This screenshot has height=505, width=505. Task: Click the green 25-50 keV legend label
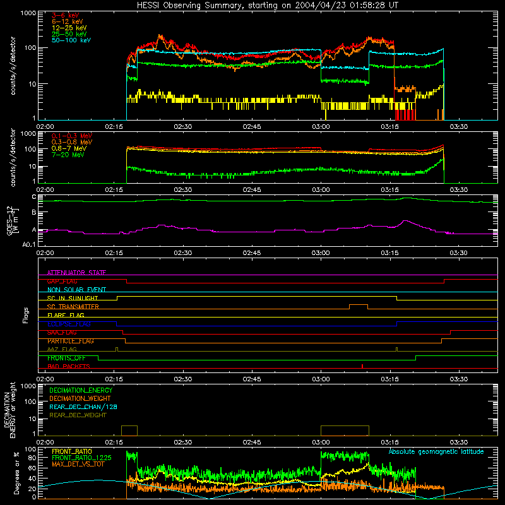click(x=69, y=34)
